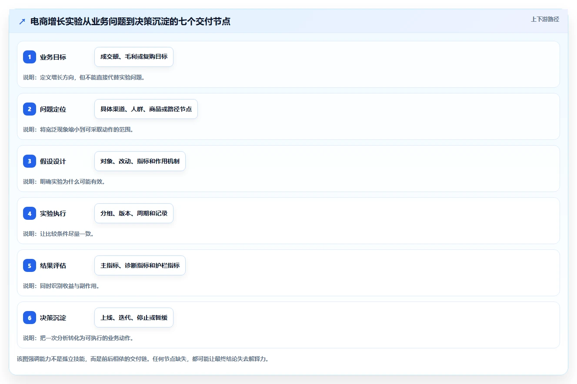Select the 主指标、诊断指标和护栏指标 chip
The image size is (577, 384).
click(140, 265)
